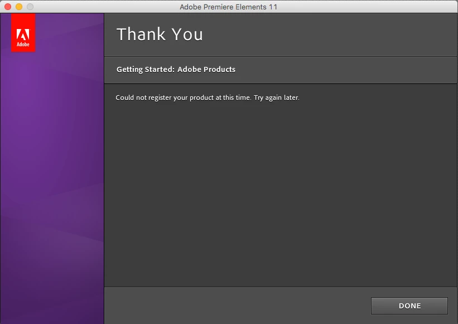This screenshot has height=324, width=458.
Task: Close the Adobe Premiere Elements 11 window
Action: tap(8, 7)
